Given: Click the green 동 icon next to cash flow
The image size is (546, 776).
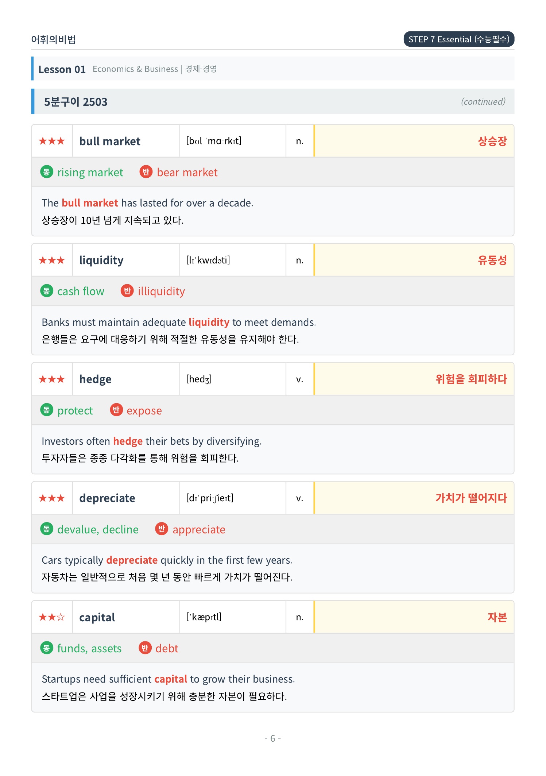Looking at the screenshot, I should (47, 291).
